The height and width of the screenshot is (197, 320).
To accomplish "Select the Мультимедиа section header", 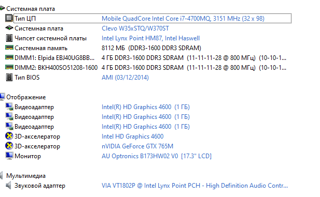I will click(26, 176).
